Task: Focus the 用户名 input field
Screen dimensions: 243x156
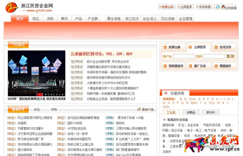Action: (184, 56)
